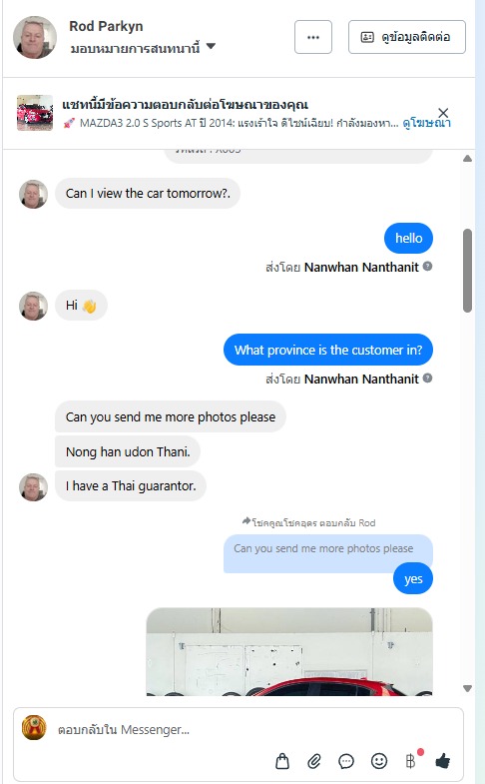Click the view contact info button
Screen dimensions: 485x784
tap(407, 37)
